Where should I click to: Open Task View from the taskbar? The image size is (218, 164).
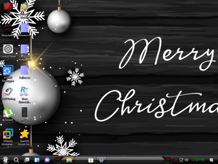click(27, 160)
